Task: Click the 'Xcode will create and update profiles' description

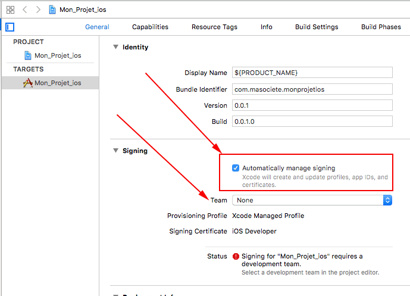Action: point(315,181)
